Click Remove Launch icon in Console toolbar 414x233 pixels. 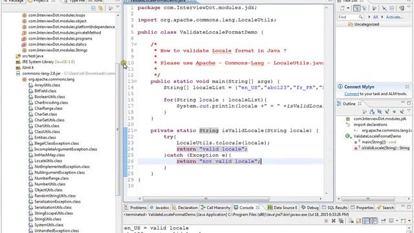(x=334, y=221)
